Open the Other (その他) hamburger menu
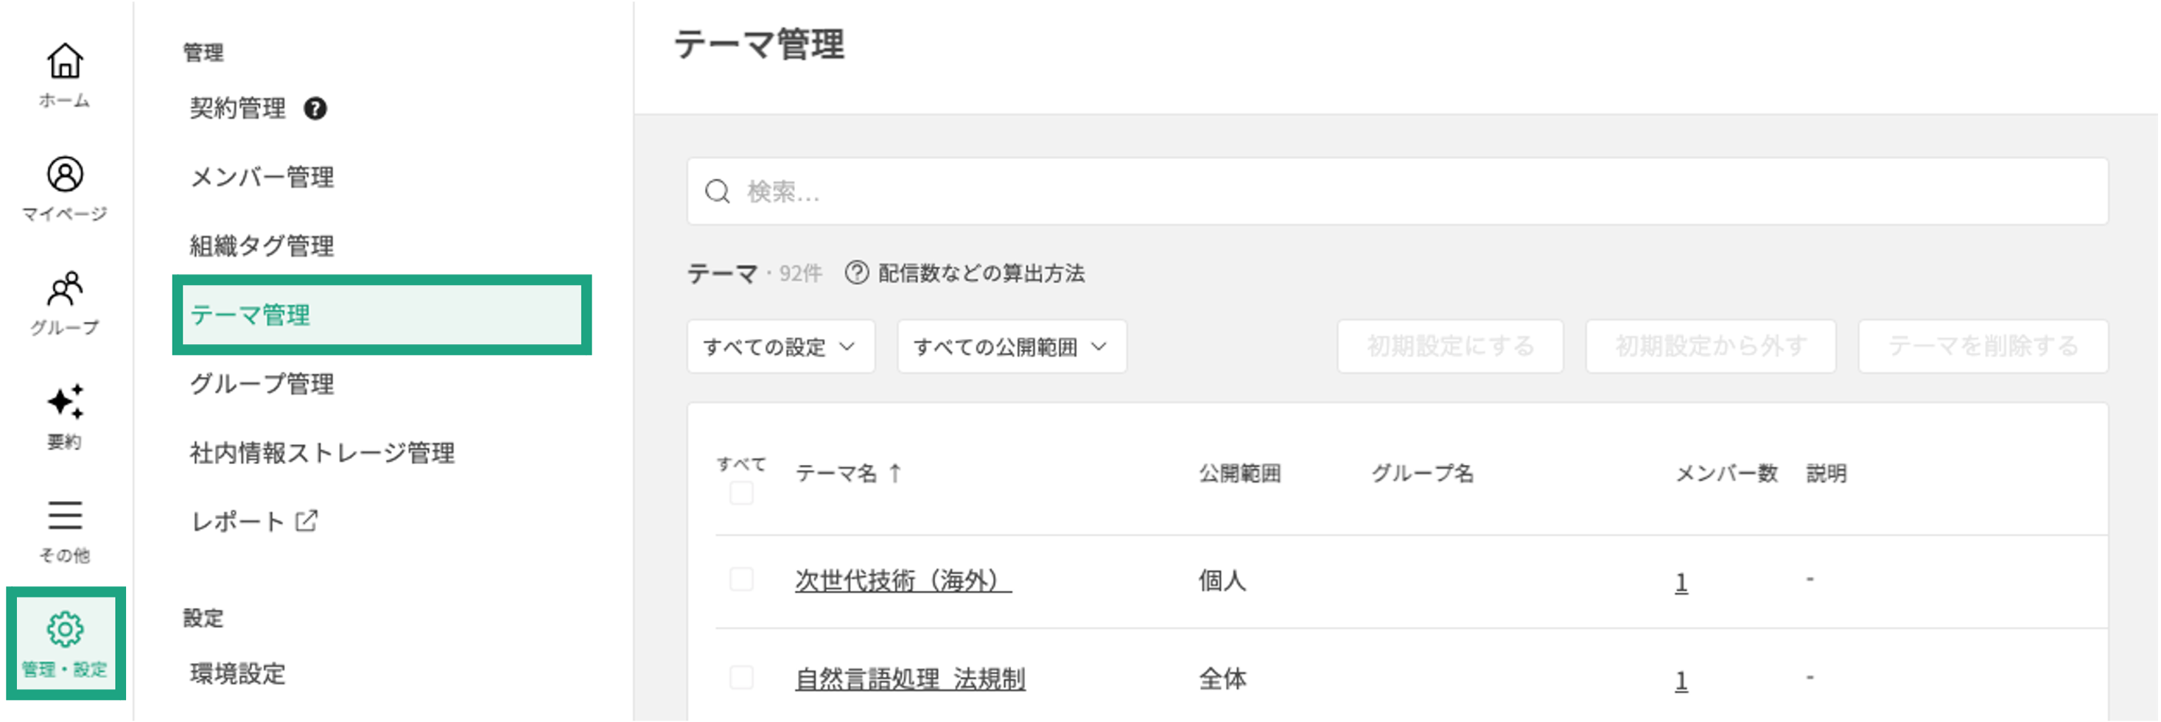This screenshot has height=722, width=2161. 65,515
